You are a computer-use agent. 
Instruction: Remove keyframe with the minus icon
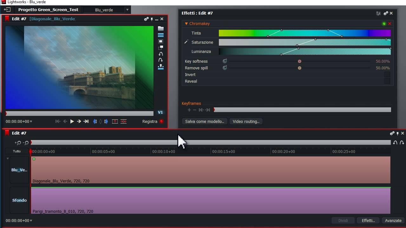click(195, 110)
